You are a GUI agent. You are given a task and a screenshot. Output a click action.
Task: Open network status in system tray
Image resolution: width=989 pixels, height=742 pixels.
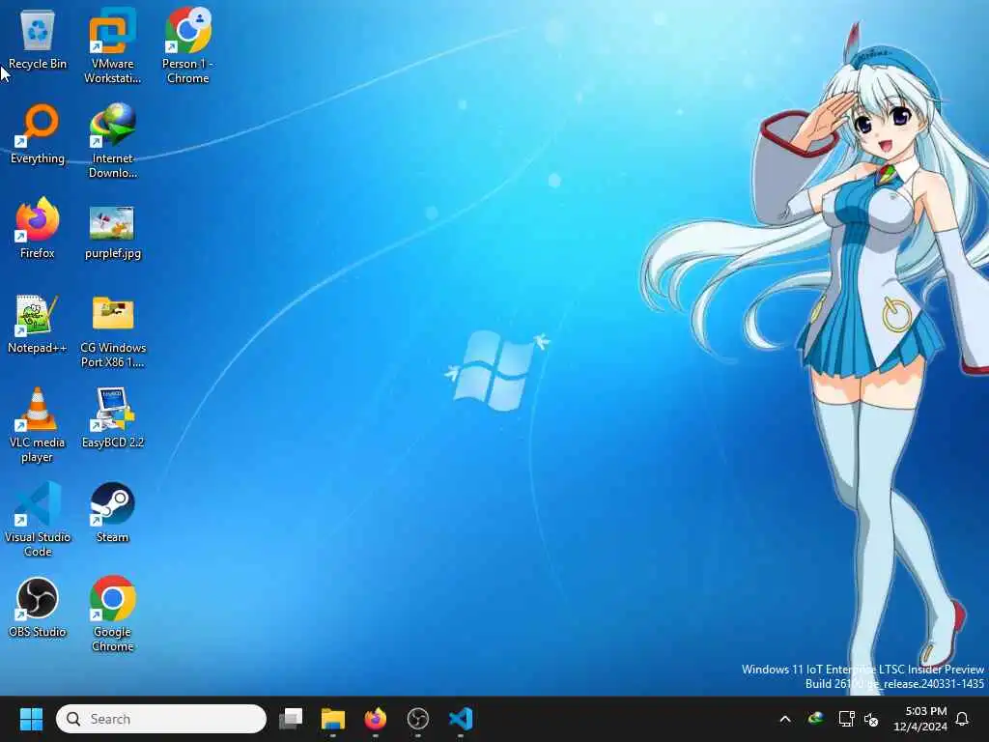click(846, 719)
